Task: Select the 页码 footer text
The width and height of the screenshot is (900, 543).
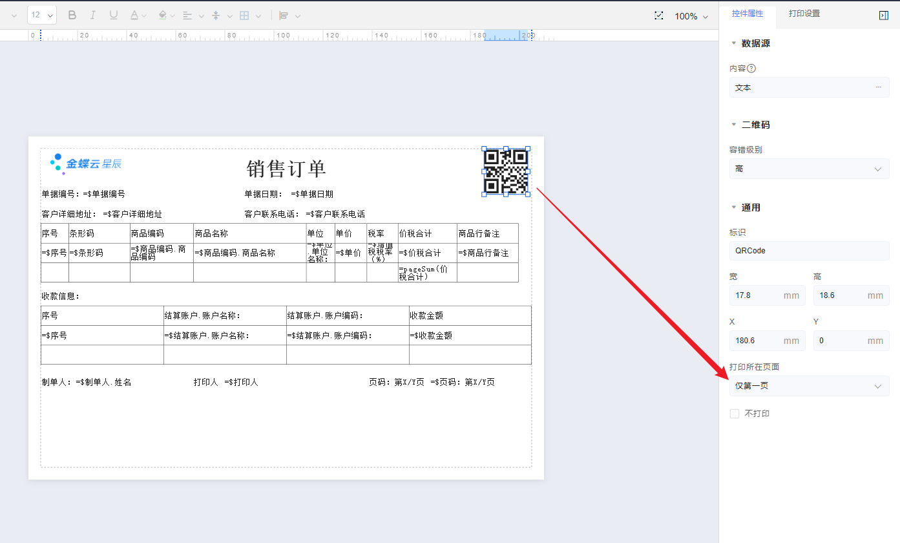Action: point(432,382)
